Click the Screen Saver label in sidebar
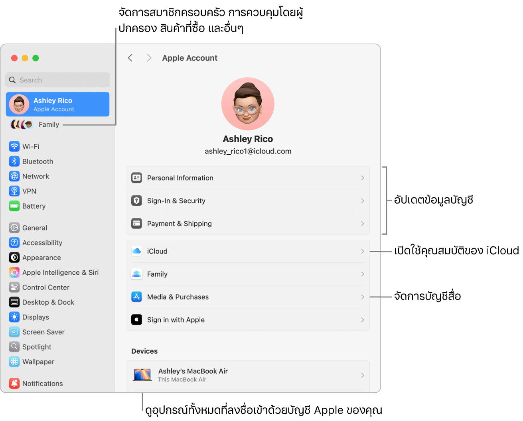Screen dimensions: 523x421 coord(43,332)
